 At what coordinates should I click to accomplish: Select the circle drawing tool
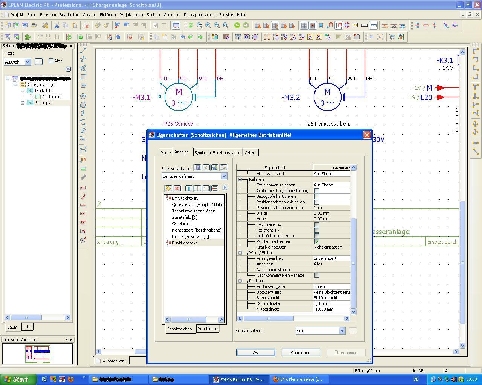coord(83,96)
